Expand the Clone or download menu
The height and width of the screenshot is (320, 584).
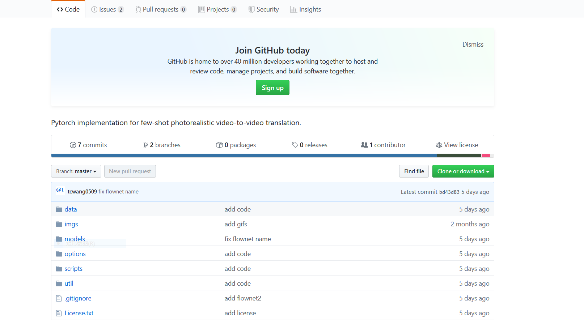coord(463,171)
